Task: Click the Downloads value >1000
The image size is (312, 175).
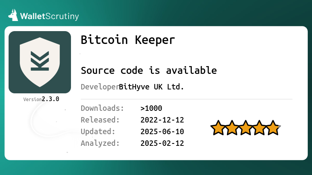Action: 151,108
